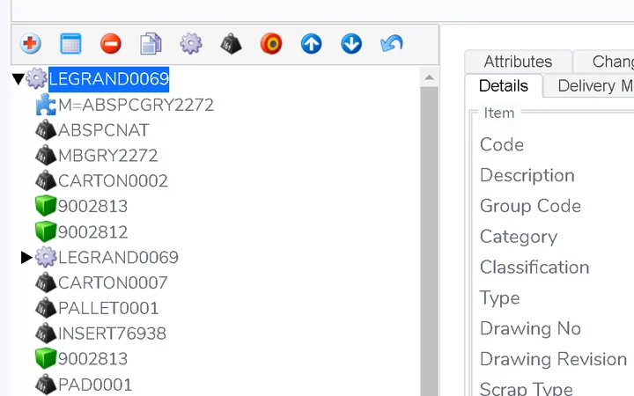The width and height of the screenshot is (634, 396).
Task: Click the weight icon beside ABSPCNAT
Action: point(46,130)
